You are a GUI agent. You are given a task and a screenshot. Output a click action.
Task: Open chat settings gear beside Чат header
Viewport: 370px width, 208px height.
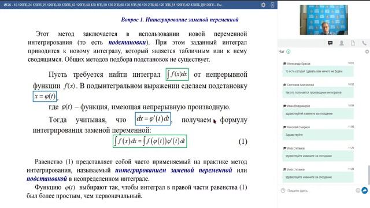367,51
